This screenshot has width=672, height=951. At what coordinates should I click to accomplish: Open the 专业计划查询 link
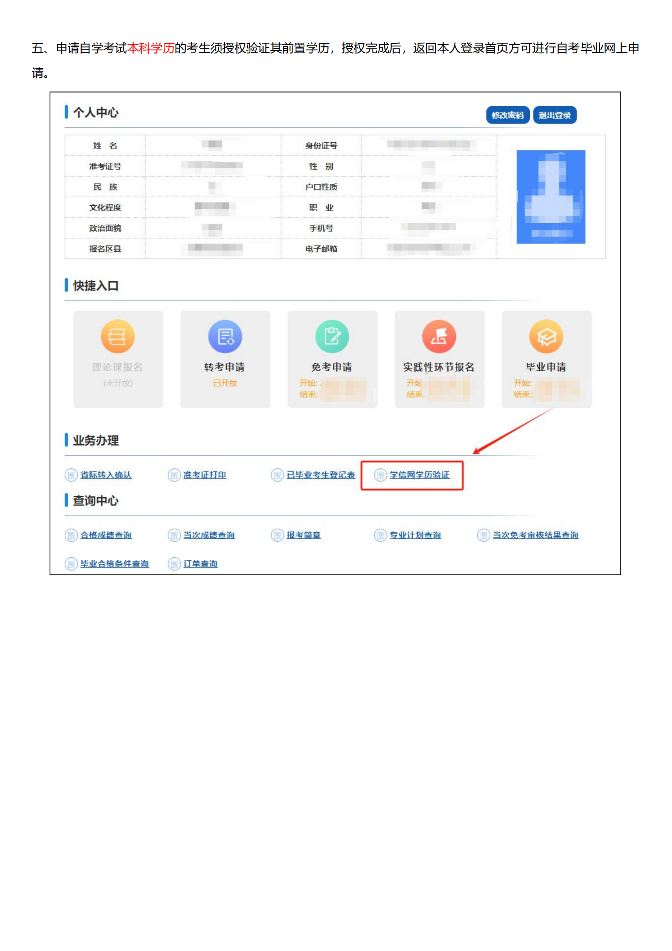pyautogui.click(x=416, y=535)
